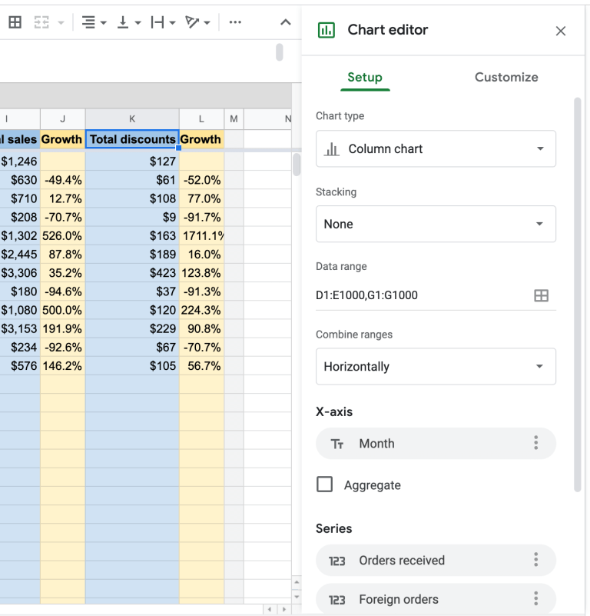Enable the Aggregate checkbox
Image resolution: width=590 pixels, height=616 pixels.
coord(324,484)
